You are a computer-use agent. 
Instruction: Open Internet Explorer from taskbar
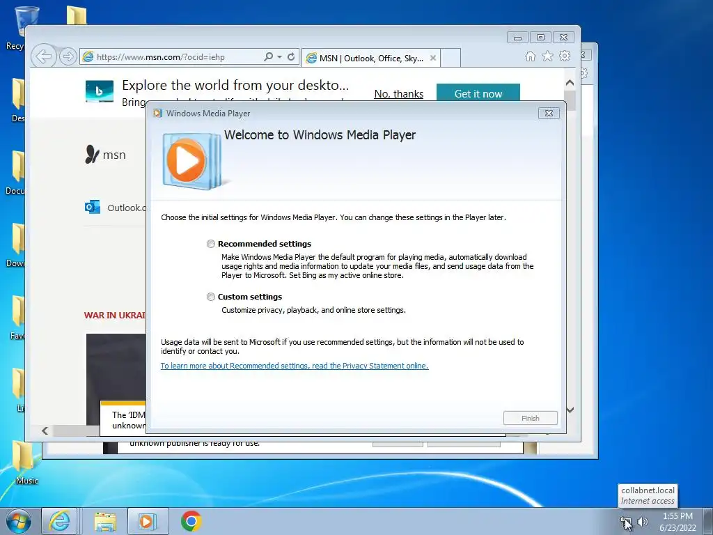[59, 521]
